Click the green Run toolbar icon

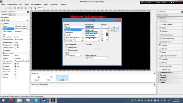26,8
